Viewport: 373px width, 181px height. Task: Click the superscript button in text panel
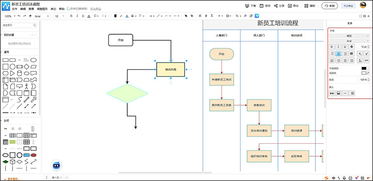pyautogui.click(x=367, y=54)
